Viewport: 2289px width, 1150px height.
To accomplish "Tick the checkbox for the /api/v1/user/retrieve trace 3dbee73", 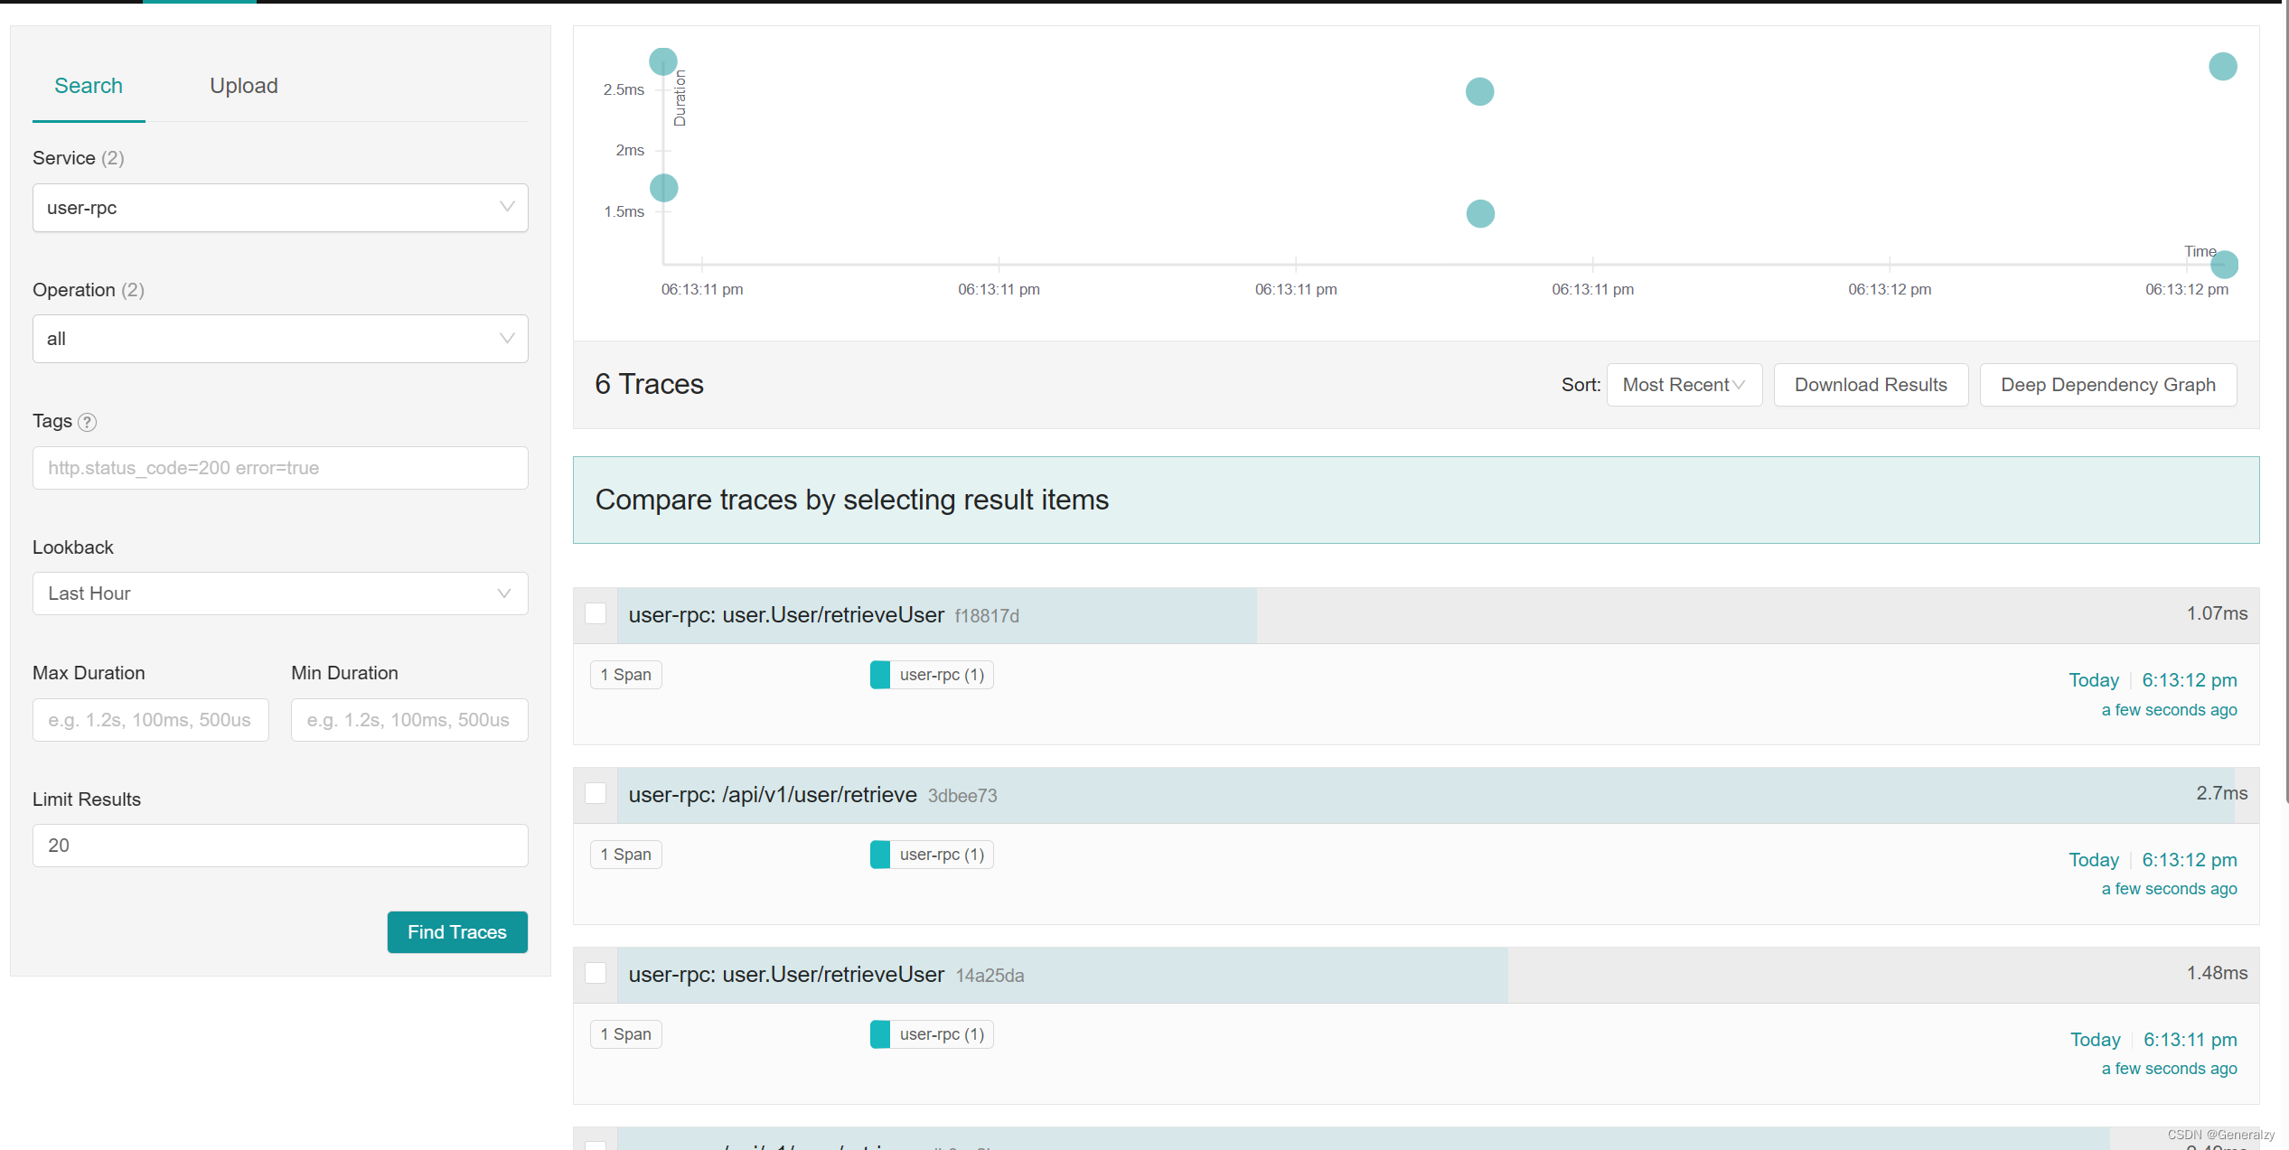I will 596,794.
